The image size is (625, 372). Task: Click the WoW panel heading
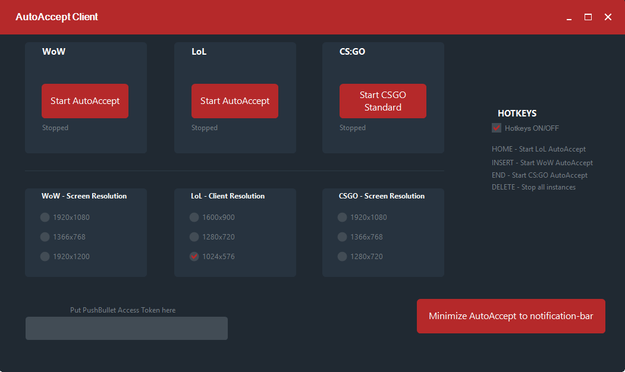(x=54, y=51)
